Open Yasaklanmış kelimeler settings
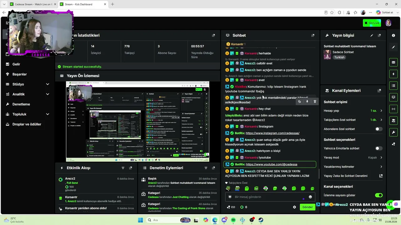Screen dimensions: 401x225 (353, 167)
